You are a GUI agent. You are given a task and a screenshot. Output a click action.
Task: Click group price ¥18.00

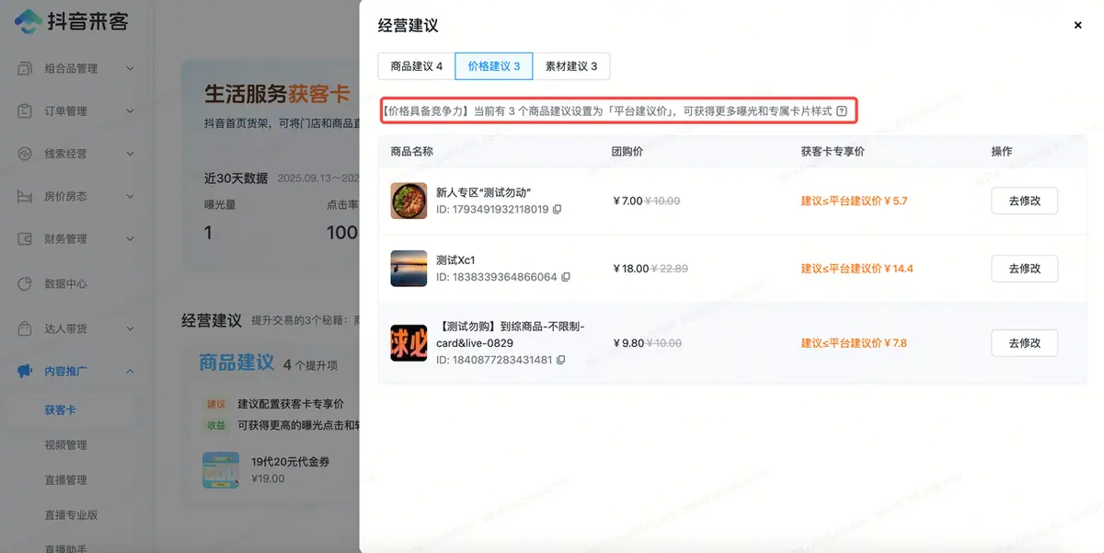click(631, 269)
